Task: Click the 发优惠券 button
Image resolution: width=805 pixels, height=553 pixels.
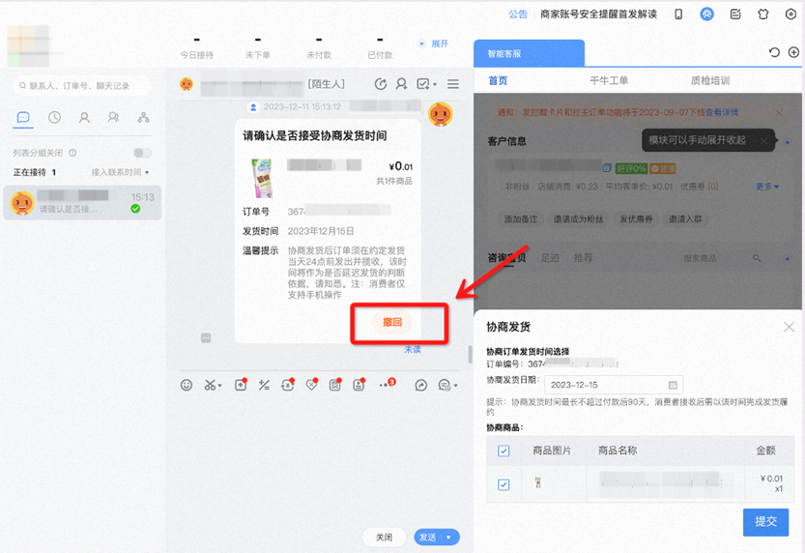Action: [636, 219]
